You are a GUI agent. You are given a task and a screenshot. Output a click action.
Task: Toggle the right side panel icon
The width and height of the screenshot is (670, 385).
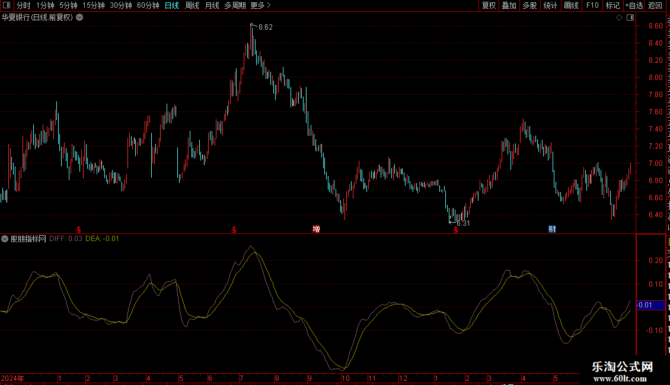point(630,18)
